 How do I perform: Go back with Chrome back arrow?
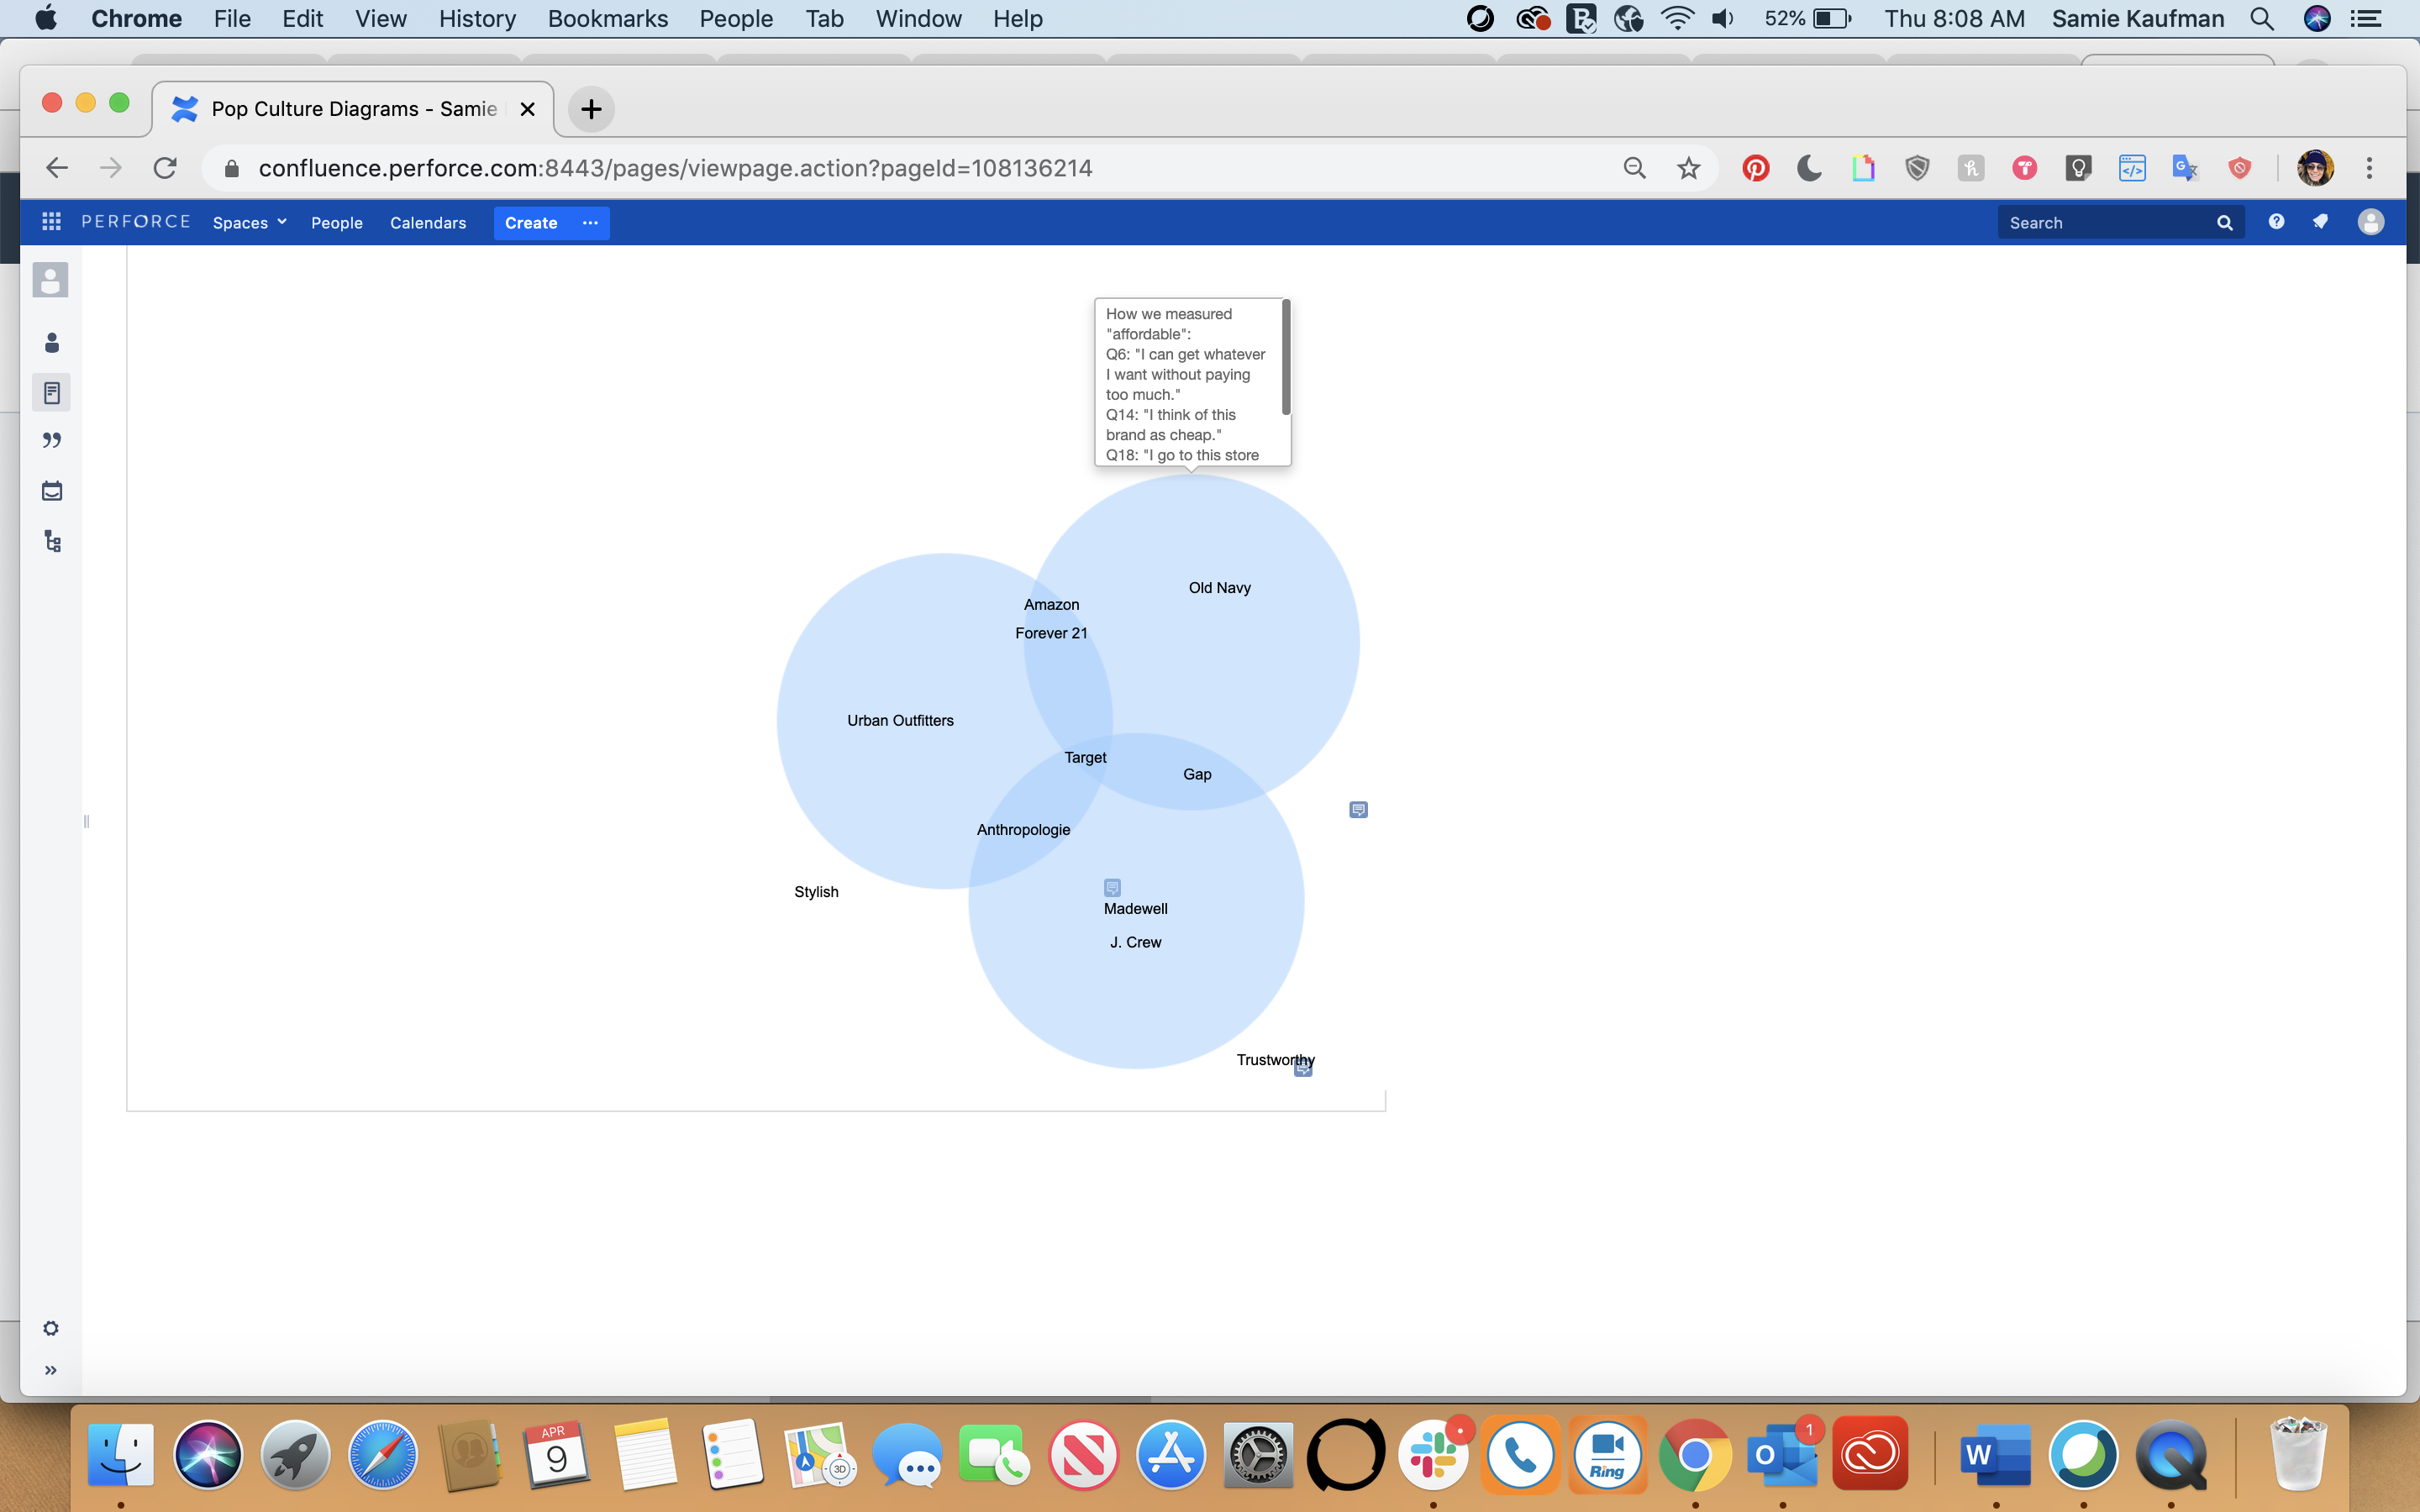[57, 168]
